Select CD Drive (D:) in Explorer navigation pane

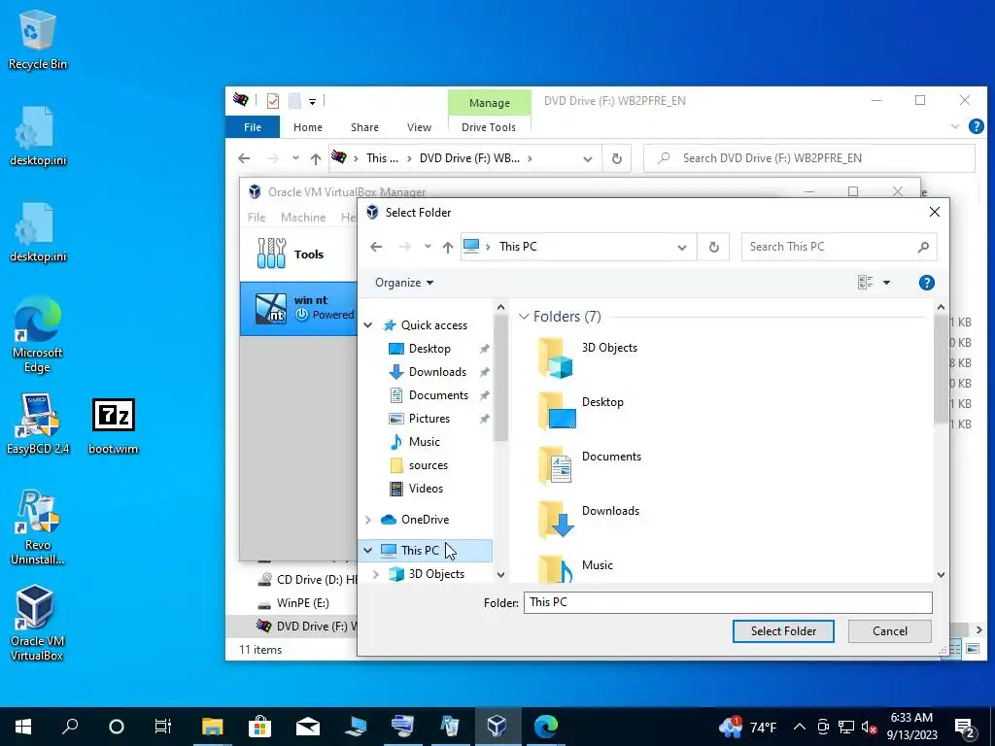pos(306,580)
